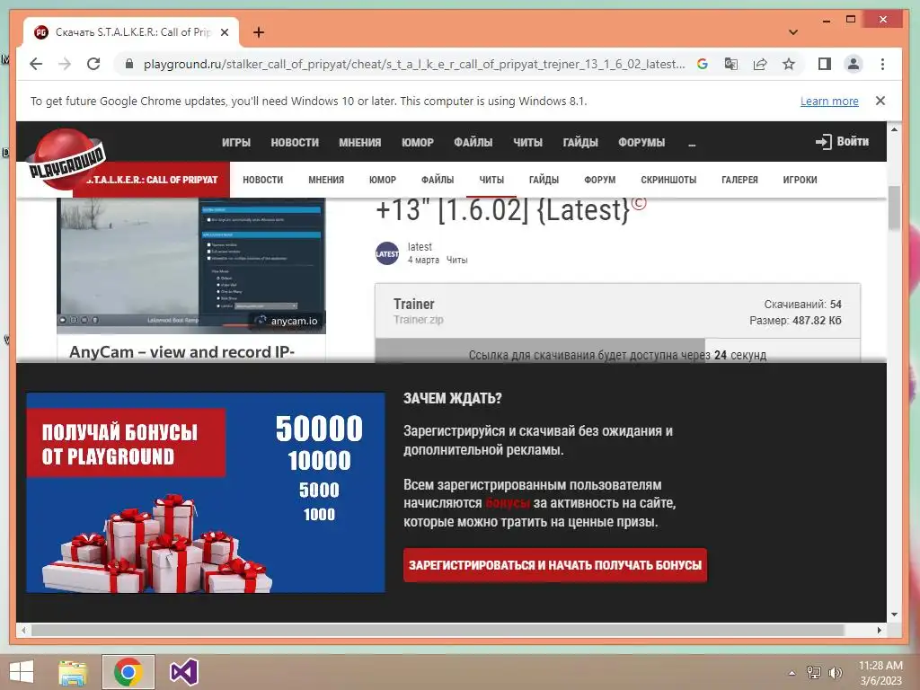Select ГАЙДЫ tab in game submenu

[544, 180]
